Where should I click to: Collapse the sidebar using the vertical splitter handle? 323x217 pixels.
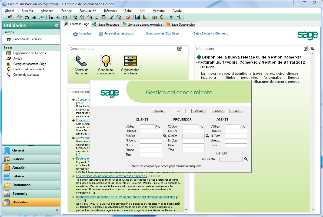(61, 118)
